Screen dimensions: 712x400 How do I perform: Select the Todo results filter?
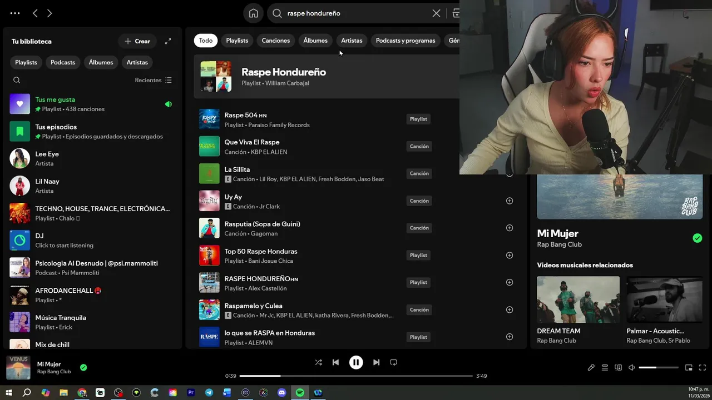(206, 41)
